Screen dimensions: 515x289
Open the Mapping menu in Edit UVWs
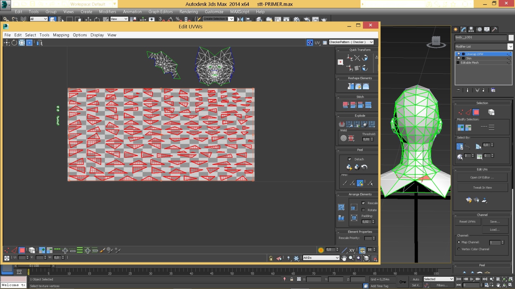click(61, 35)
